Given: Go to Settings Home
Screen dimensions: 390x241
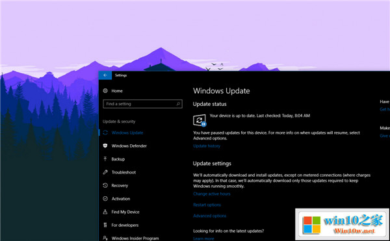Looking at the screenshot, I should [117, 91].
